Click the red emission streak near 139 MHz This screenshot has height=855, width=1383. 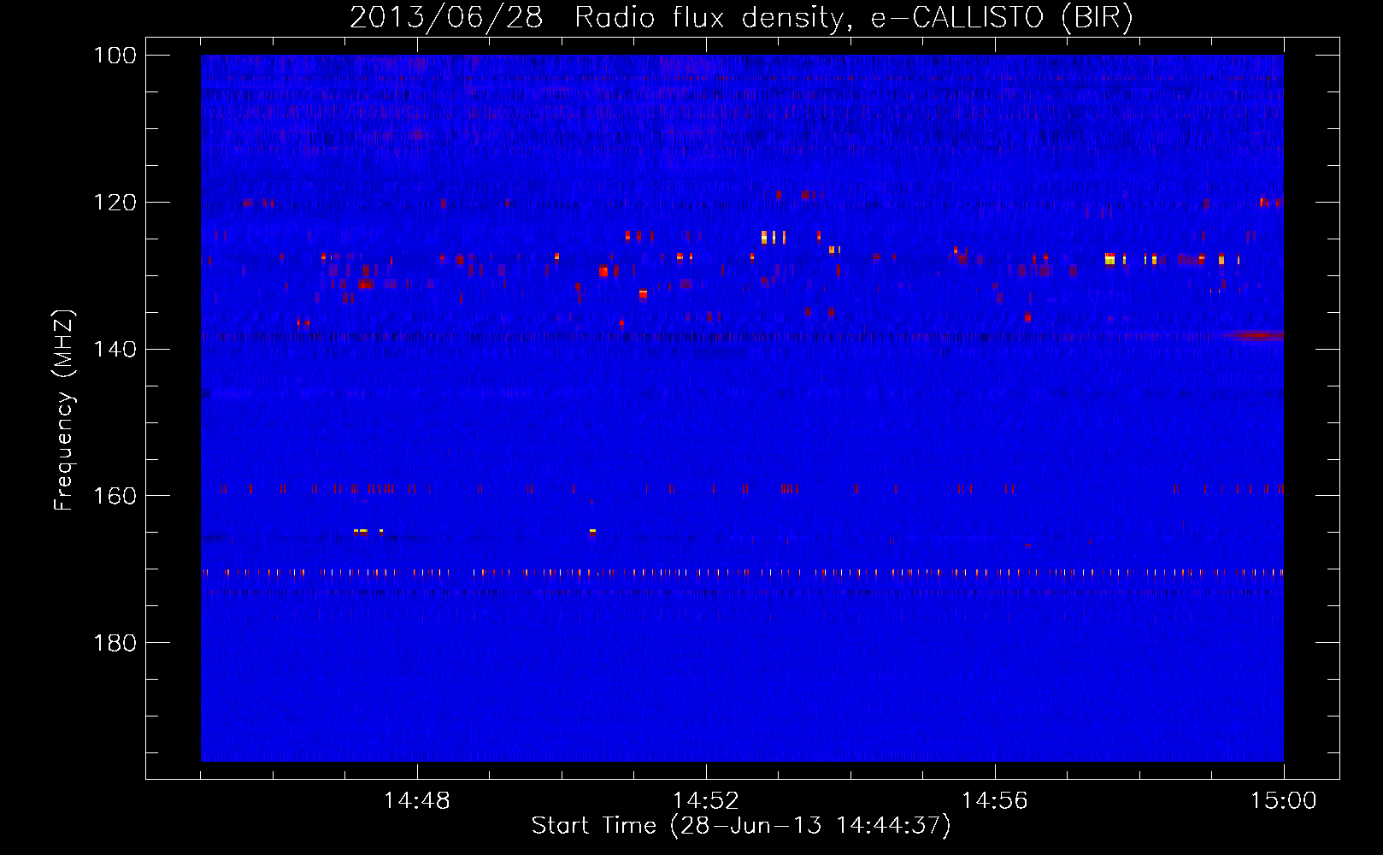(x=1254, y=335)
